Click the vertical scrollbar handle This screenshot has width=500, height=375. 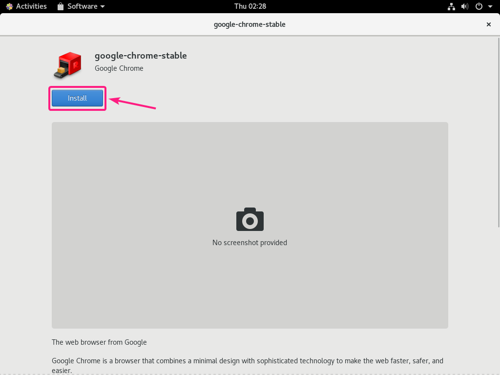pyautogui.click(x=499, y=132)
